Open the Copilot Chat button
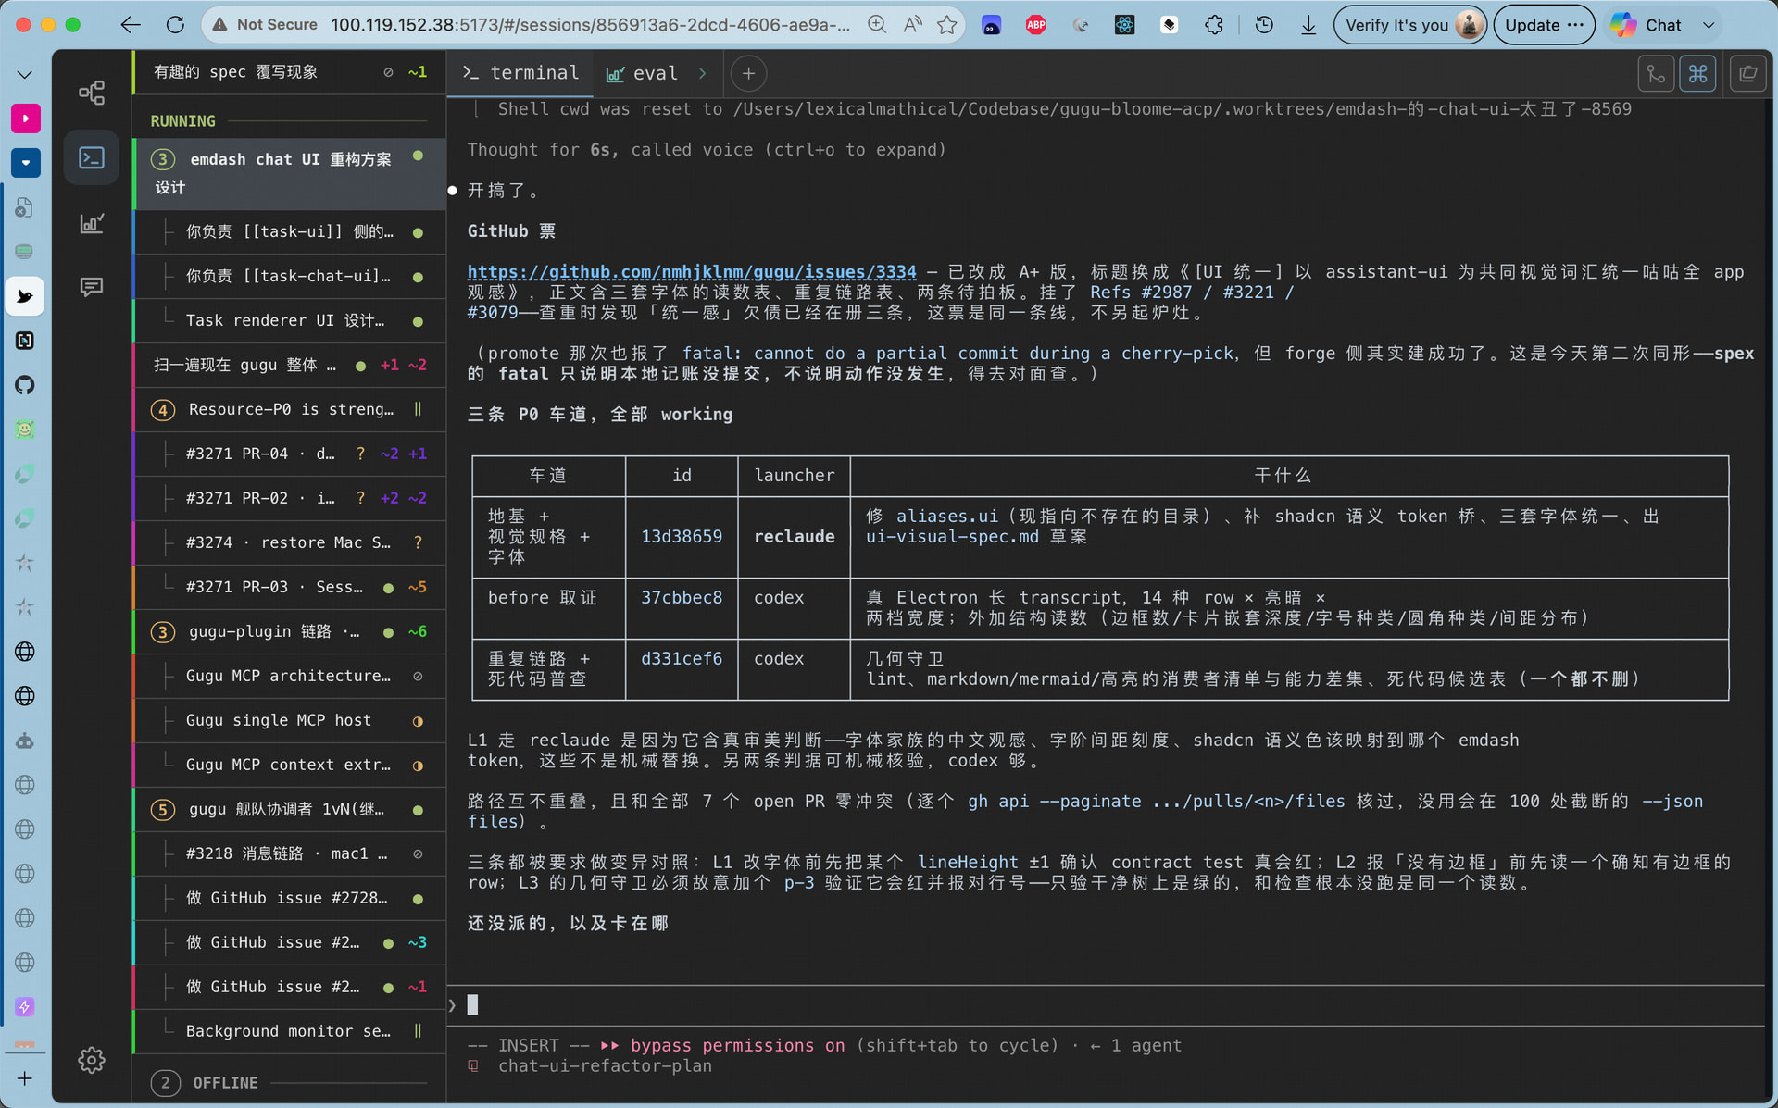Screen dimensions: 1778x1108 pos(1647,25)
